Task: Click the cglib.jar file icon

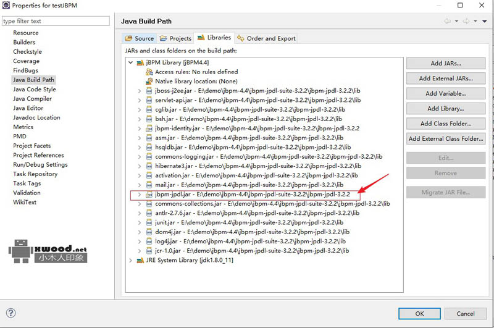Action: (x=149, y=110)
